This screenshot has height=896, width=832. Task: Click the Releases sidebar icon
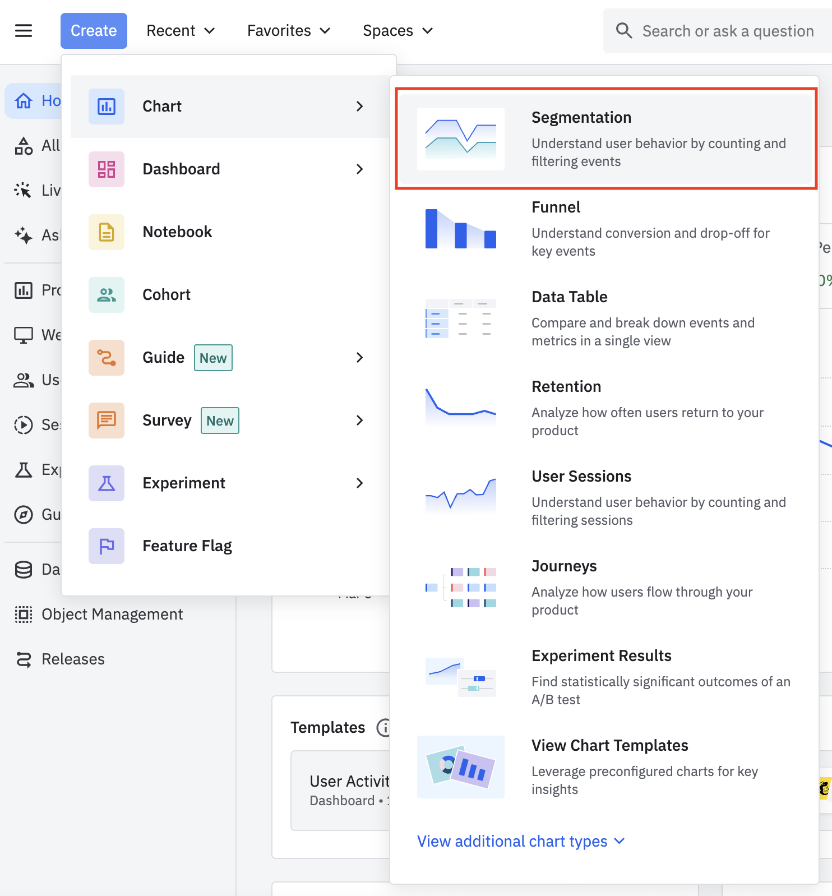[x=24, y=659]
